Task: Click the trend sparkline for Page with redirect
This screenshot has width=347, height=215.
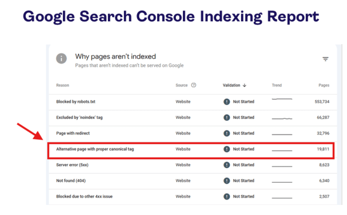Action: point(282,134)
